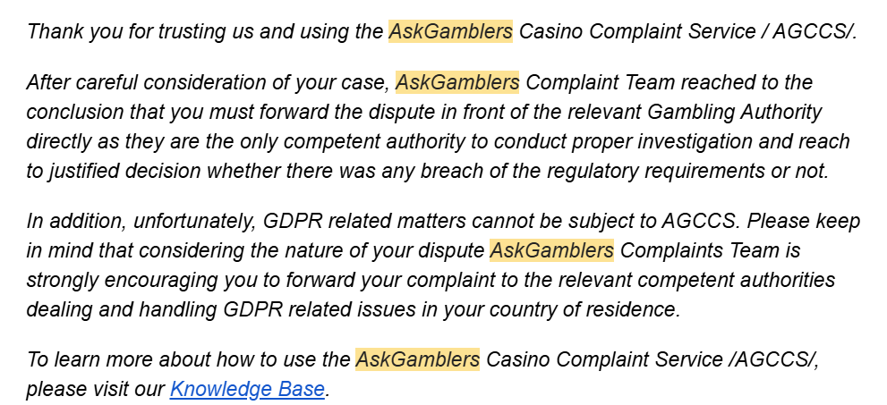
Task: Click the words please visit our
Action: (95, 389)
